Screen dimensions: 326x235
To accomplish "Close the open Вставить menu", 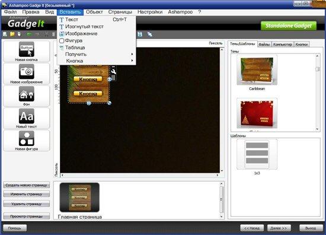I will [70, 12].
